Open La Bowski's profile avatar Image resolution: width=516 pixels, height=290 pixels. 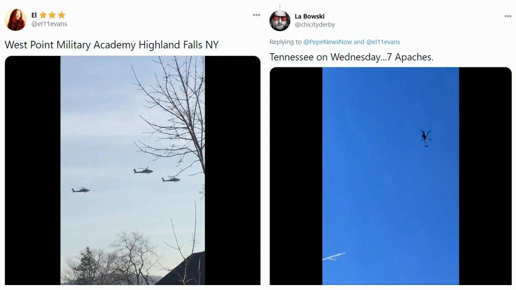[280, 20]
